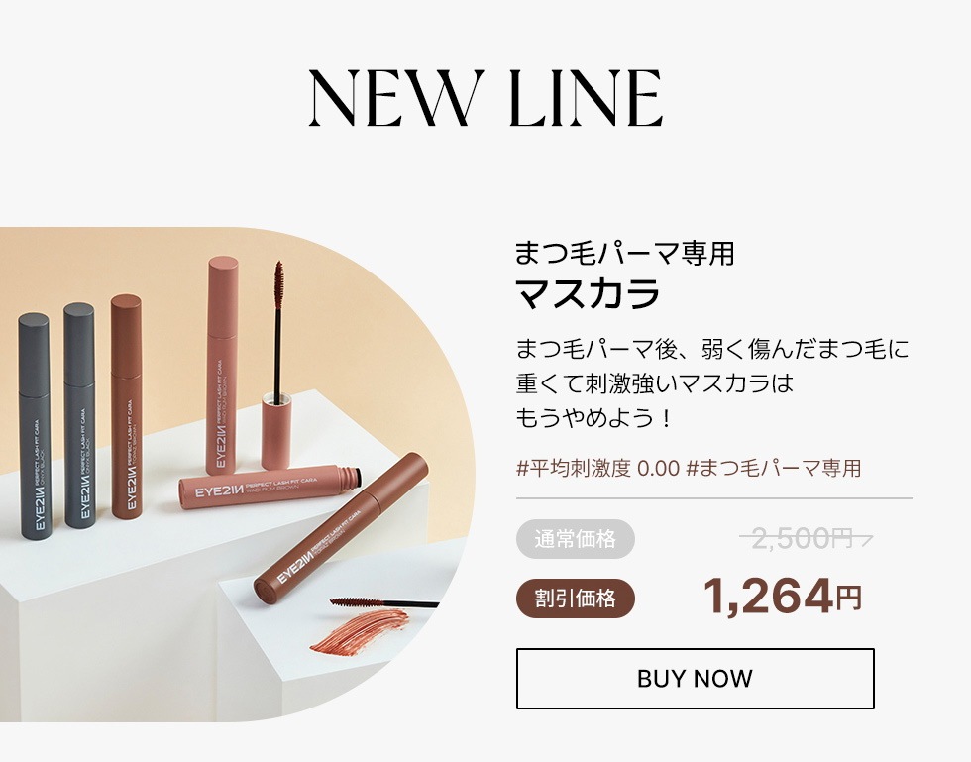Click the pink tube lying horizontally
971x762 pixels.
[270, 488]
